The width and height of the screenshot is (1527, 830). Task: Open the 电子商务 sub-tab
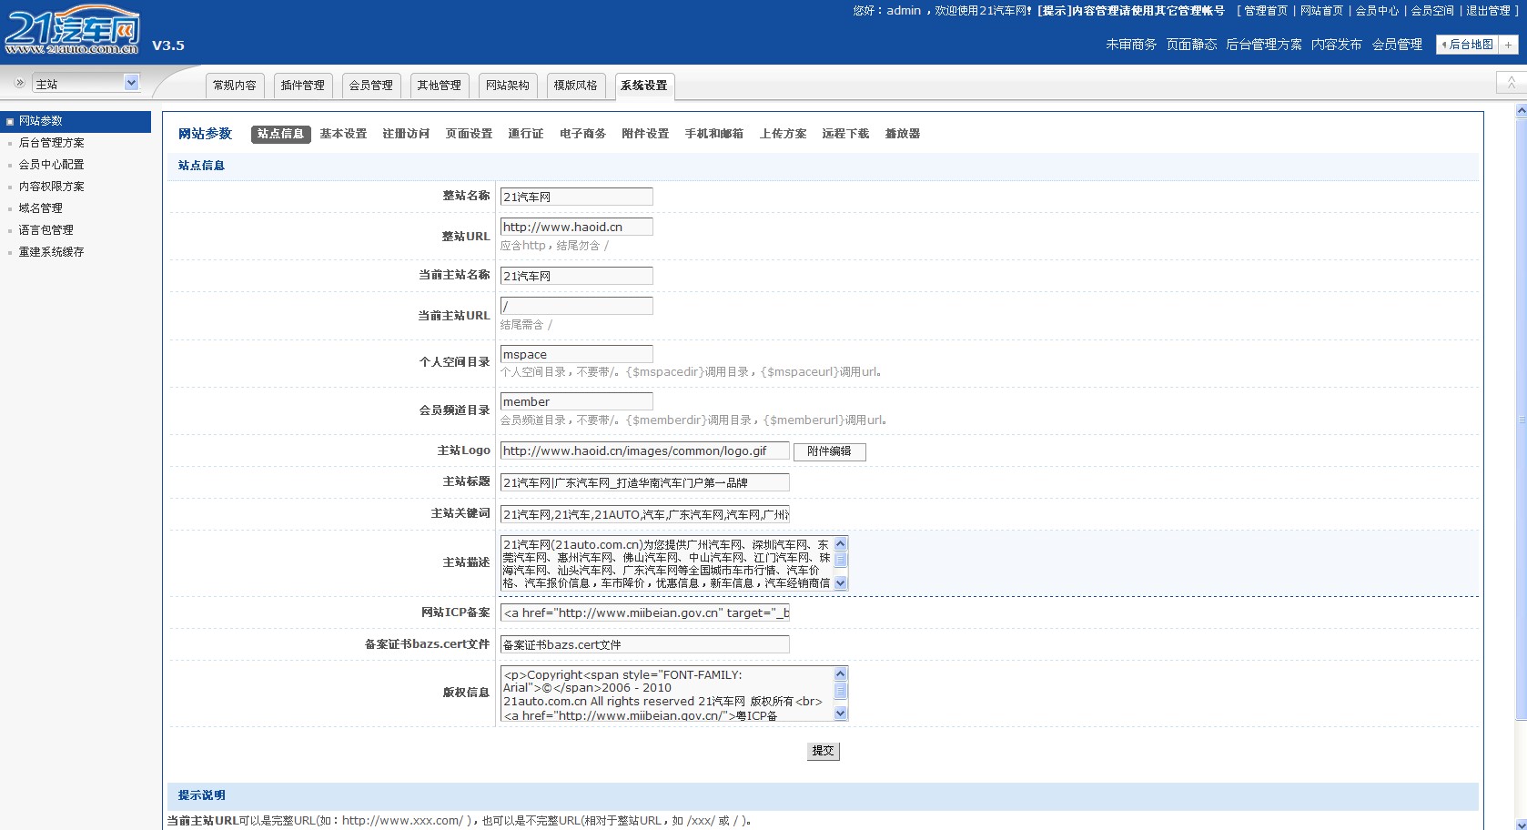(x=582, y=134)
